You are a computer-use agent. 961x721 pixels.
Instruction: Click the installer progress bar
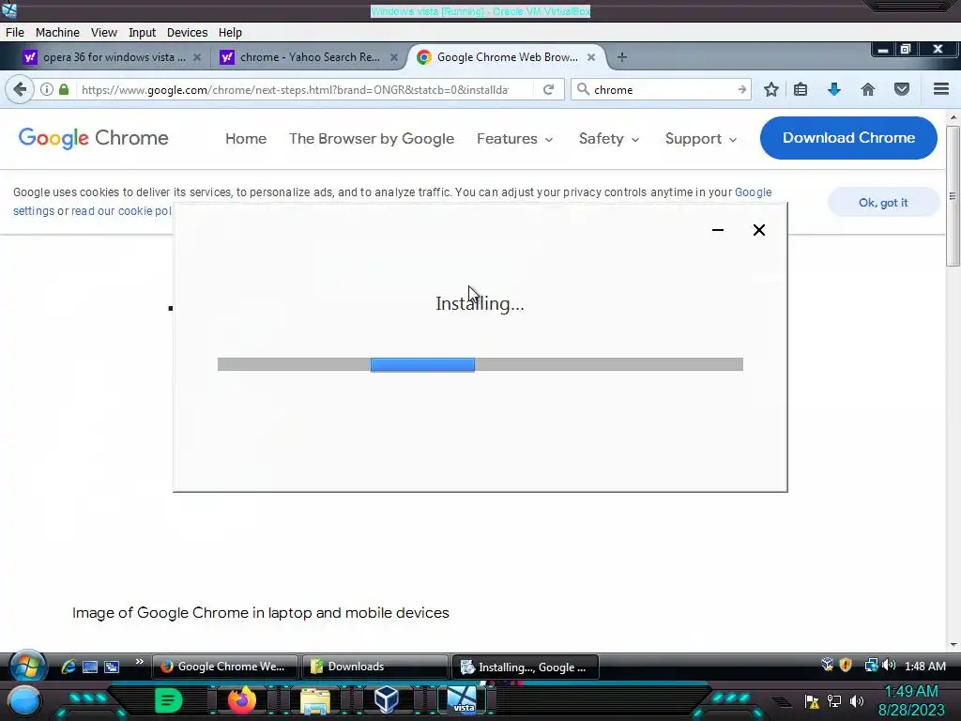point(480,364)
